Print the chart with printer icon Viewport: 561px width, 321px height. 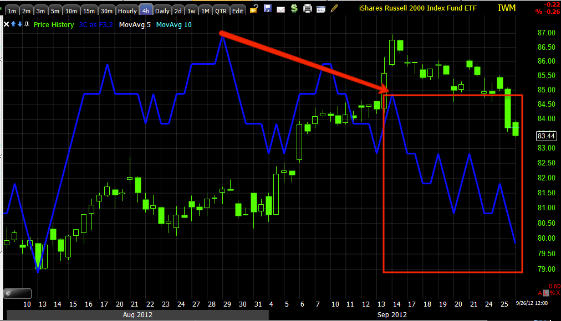(x=307, y=8)
